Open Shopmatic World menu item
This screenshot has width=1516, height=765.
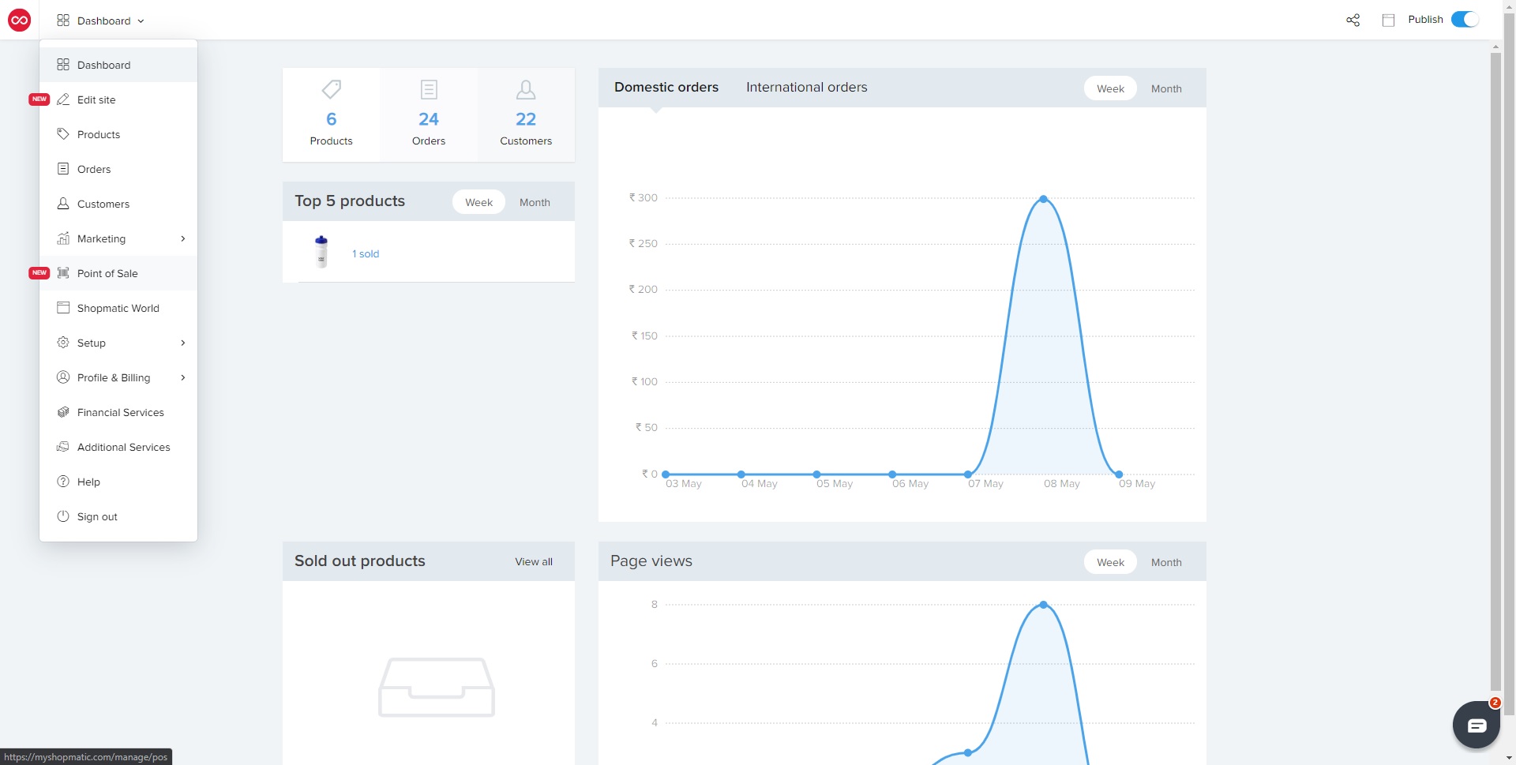tap(118, 308)
